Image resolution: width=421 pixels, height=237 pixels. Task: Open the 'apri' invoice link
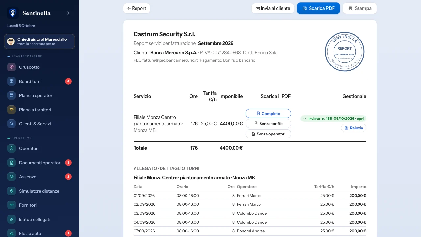click(360, 118)
